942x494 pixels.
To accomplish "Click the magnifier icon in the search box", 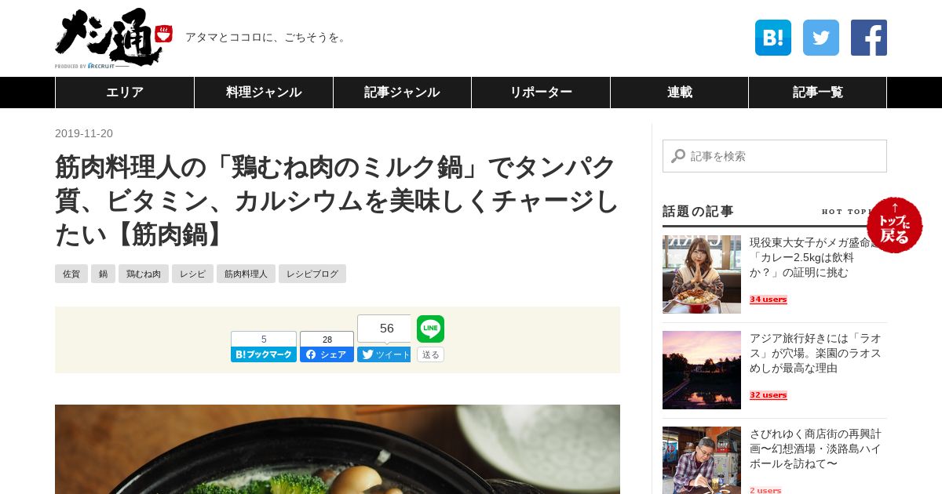I will pos(678,156).
